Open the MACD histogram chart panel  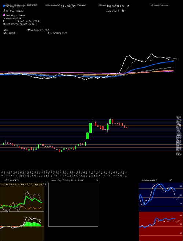[x=22, y=226]
